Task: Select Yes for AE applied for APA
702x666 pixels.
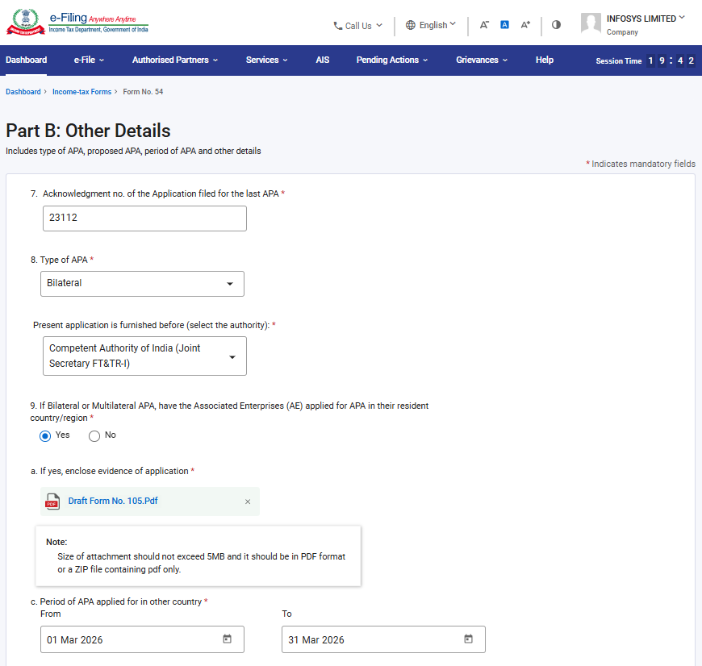Action: pos(46,436)
